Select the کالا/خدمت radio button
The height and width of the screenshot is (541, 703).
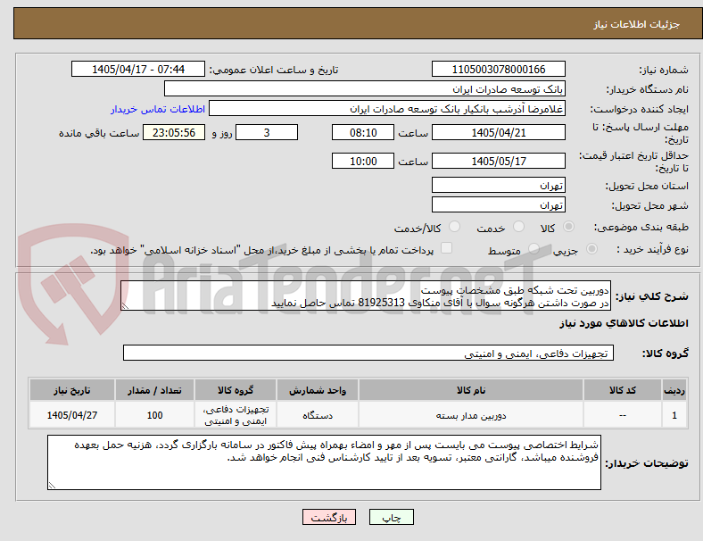tap(455, 227)
